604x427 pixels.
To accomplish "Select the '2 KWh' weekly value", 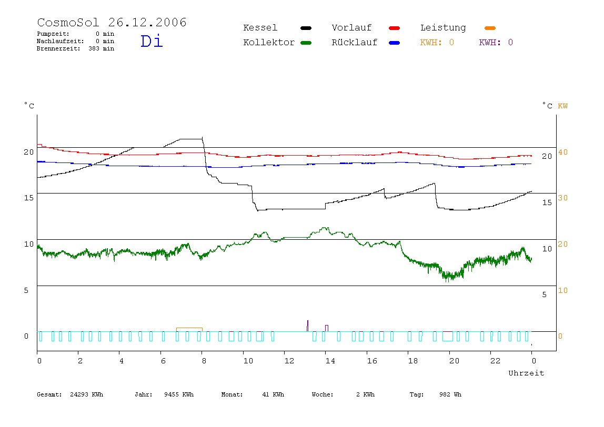I will click(x=365, y=394).
